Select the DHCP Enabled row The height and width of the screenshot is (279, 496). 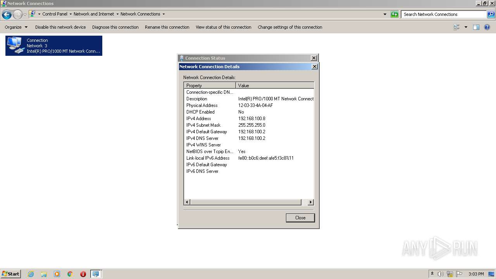[x=249, y=112]
